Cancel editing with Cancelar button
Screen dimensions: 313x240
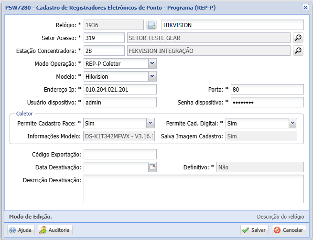point(289,230)
